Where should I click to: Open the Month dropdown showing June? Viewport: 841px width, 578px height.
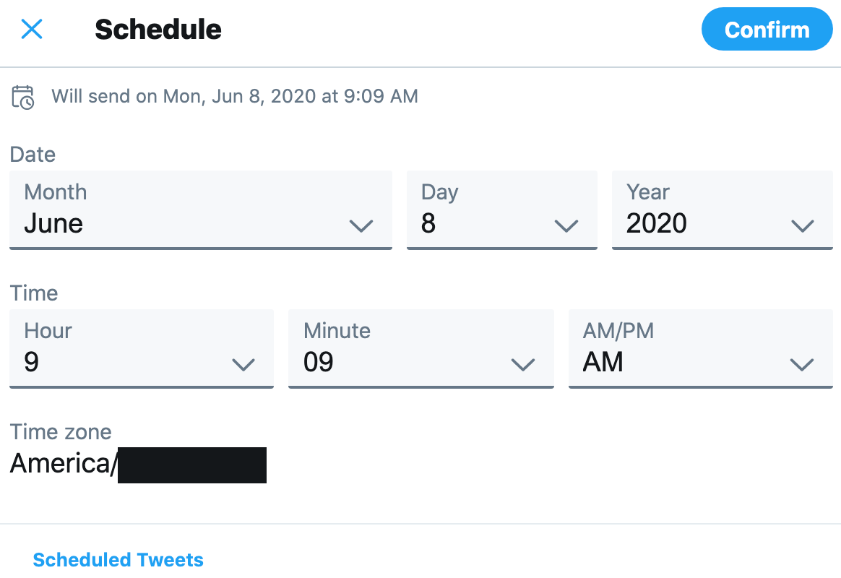(201, 210)
